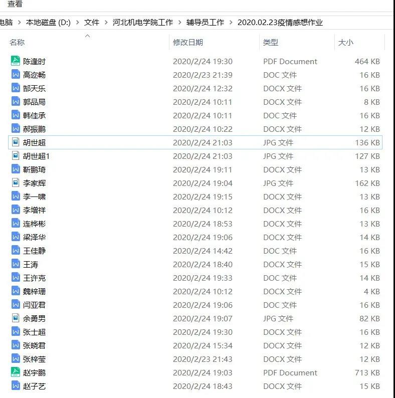Select the file named 高迩畅
395x398 pixels.
(x=34, y=75)
